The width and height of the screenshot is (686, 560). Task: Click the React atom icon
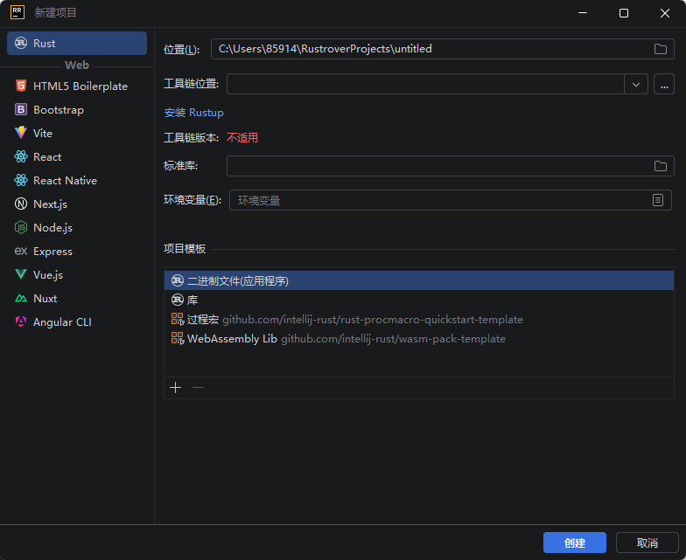point(21,156)
